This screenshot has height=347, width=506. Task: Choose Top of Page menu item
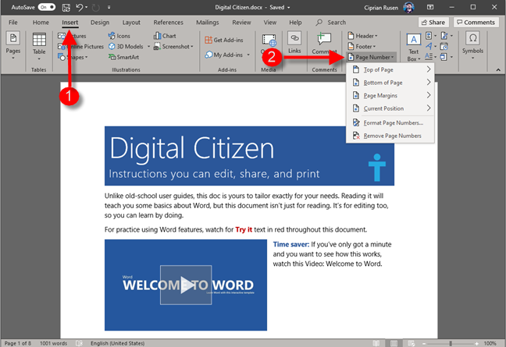click(390, 69)
